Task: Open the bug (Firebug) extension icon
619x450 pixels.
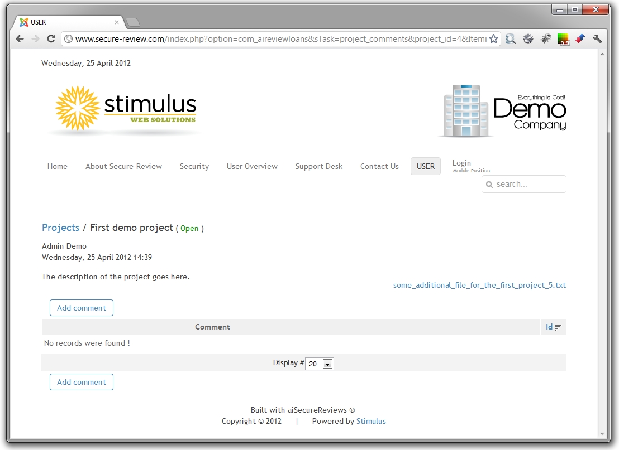Action: tap(545, 39)
